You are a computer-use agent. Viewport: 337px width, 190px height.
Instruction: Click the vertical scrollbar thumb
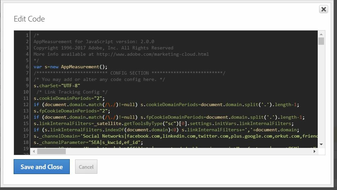click(321, 41)
